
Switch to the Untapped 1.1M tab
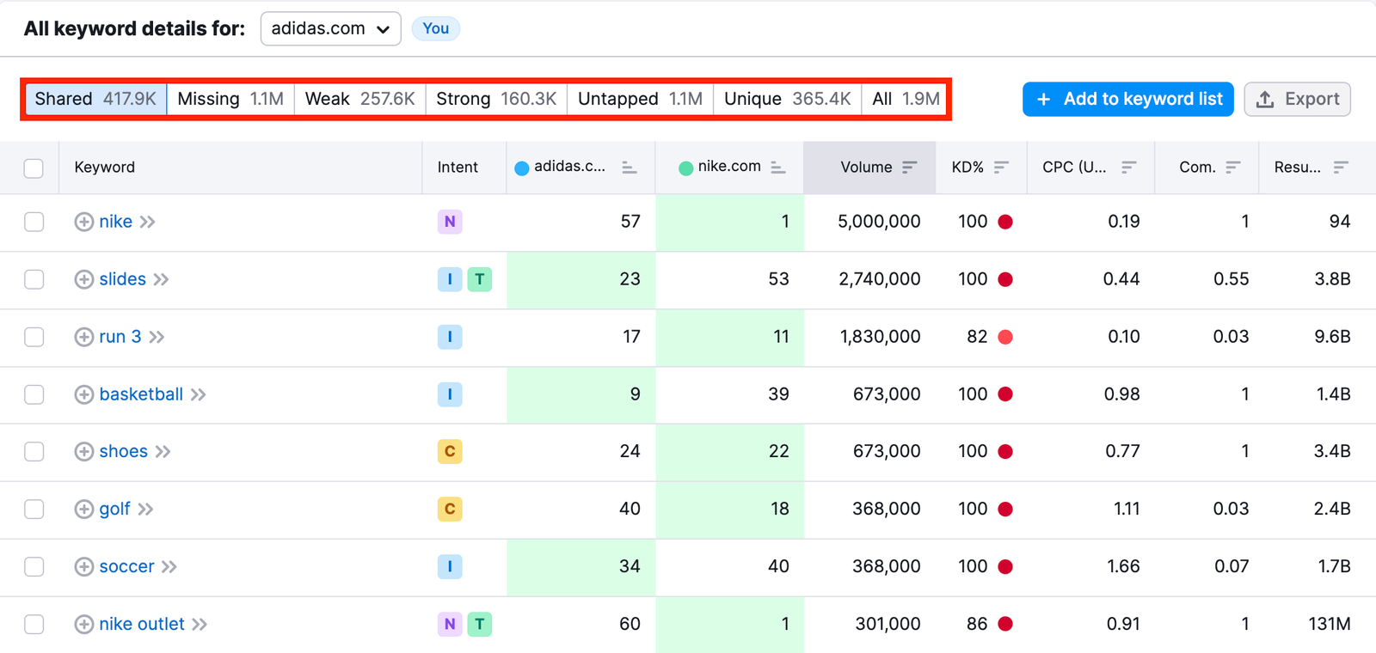[x=640, y=99]
